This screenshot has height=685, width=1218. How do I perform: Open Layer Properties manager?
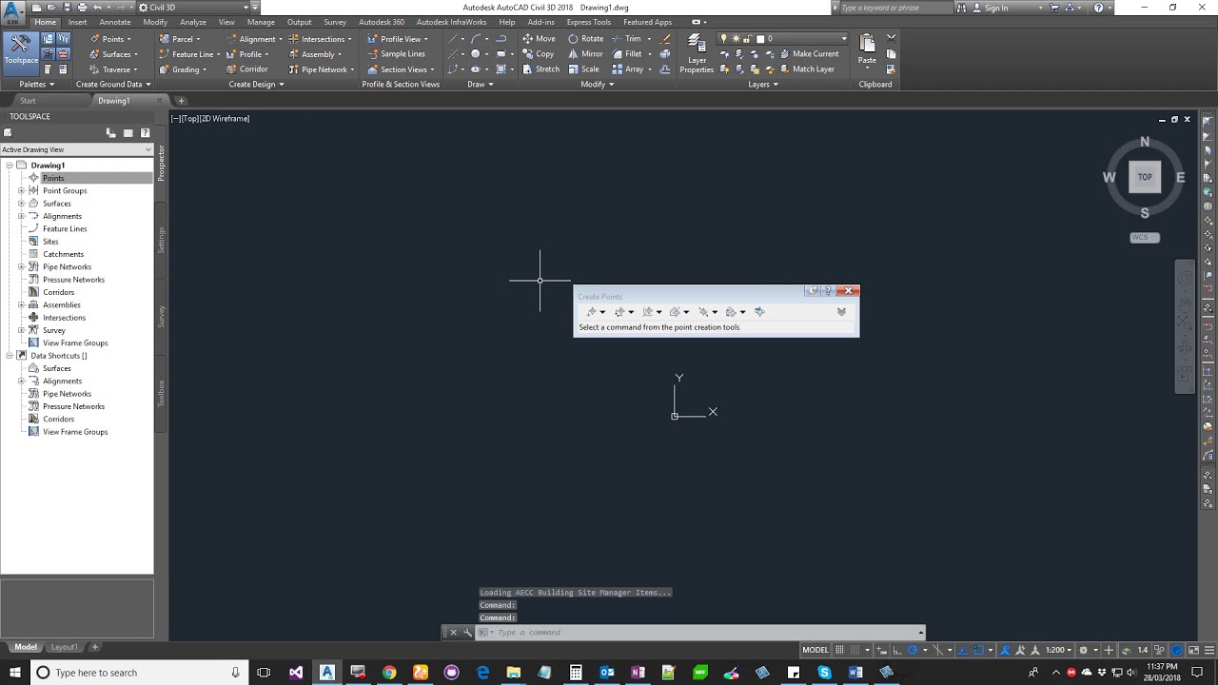(x=697, y=53)
